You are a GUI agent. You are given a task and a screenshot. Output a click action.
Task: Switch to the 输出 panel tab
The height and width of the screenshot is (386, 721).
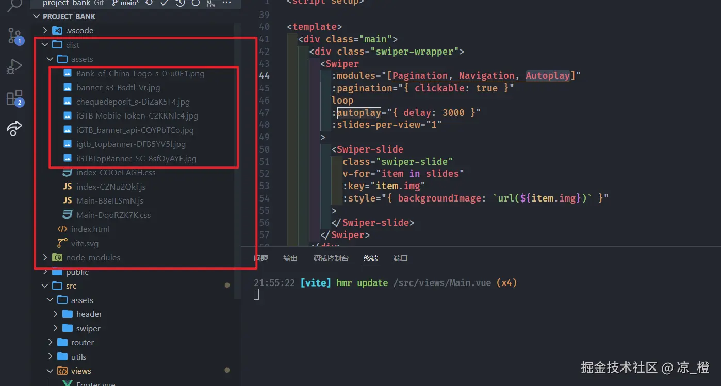290,258
